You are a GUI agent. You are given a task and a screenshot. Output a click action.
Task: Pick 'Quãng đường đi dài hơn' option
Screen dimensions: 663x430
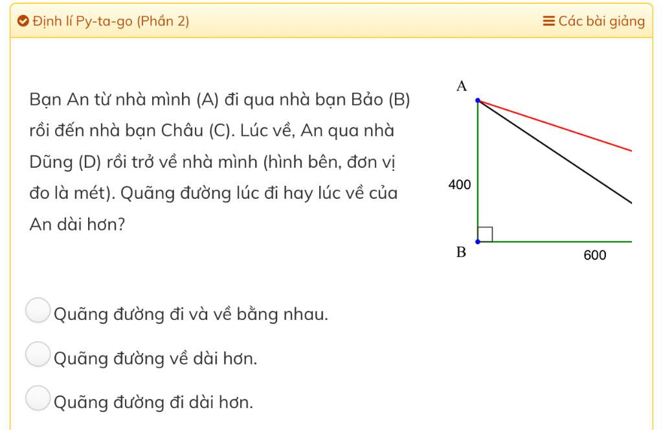[38, 398]
